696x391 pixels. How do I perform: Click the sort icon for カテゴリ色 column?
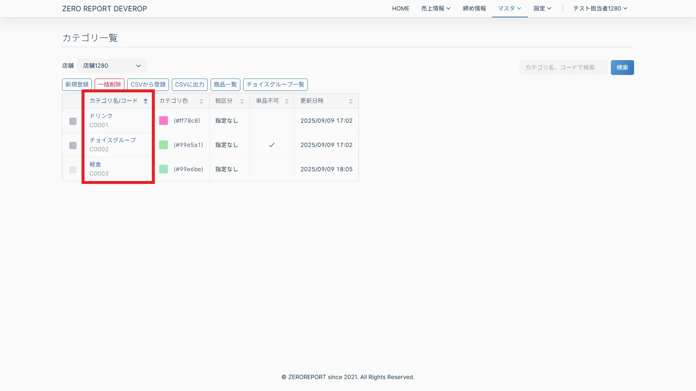(201, 101)
